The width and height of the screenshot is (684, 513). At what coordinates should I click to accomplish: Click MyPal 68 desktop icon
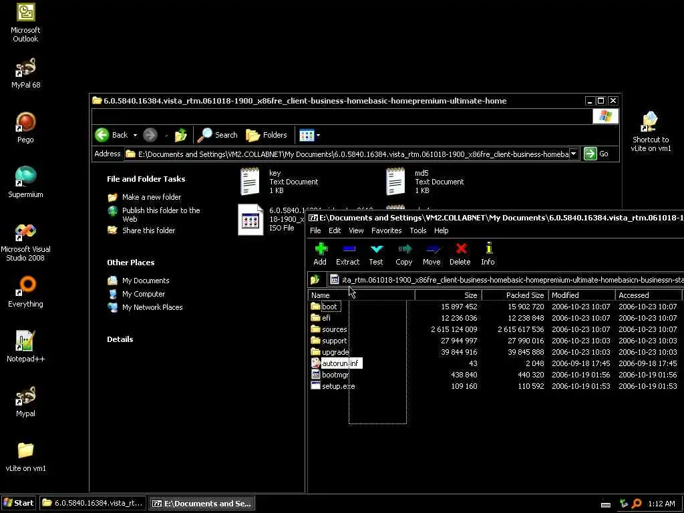click(x=25, y=73)
